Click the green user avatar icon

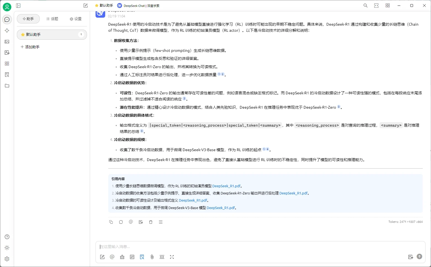[7, 7]
